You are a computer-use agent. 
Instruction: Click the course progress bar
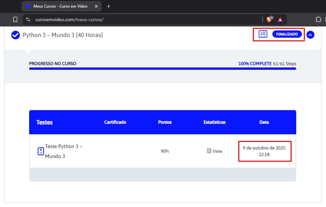[163, 69]
